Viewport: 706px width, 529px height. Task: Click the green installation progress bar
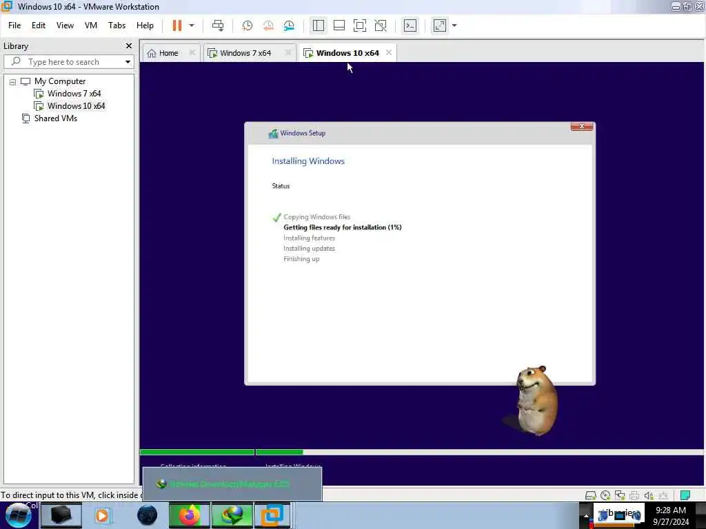[221, 452]
